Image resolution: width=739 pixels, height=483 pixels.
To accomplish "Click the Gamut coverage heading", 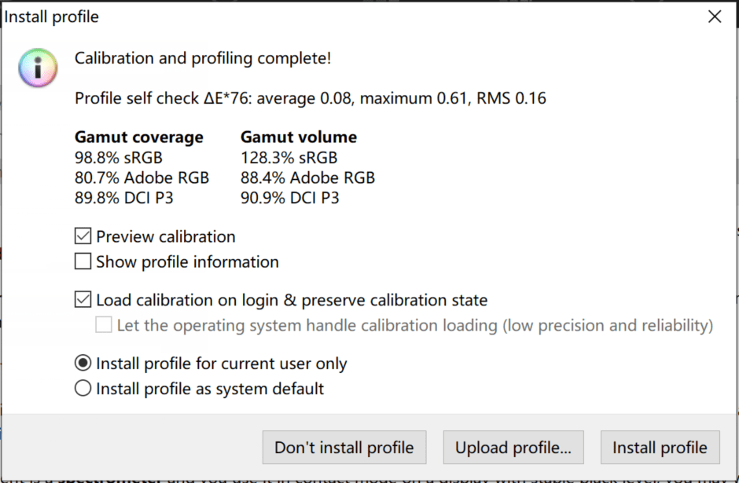I will (x=139, y=137).
